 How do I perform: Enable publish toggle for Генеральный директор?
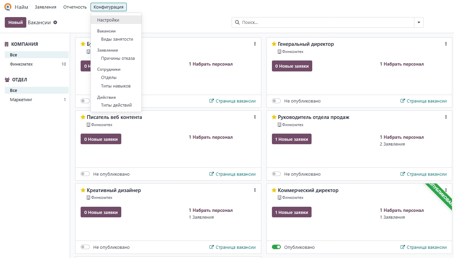[x=276, y=101]
